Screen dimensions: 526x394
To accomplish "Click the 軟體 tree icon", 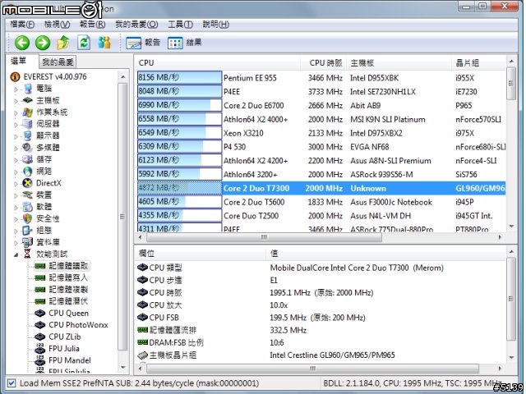I will point(27,207).
